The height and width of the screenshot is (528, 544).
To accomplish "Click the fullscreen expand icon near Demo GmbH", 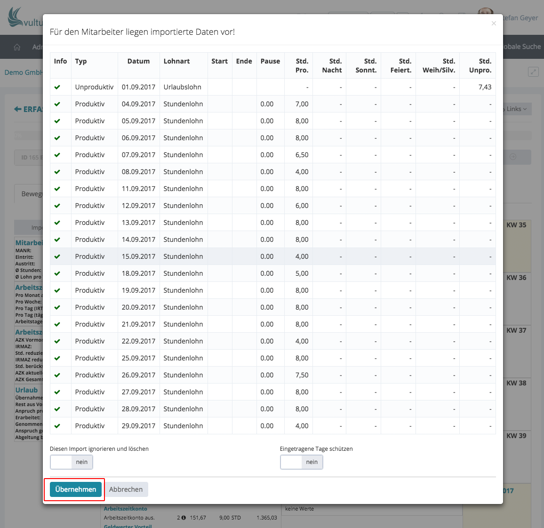I will coord(533,72).
